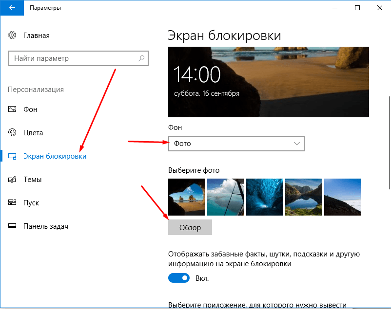Open the Темы section
391x309 pixels.
[x=32, y=180]
